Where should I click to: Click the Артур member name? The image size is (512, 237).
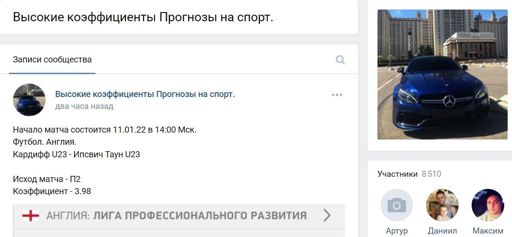pos(397,231)
